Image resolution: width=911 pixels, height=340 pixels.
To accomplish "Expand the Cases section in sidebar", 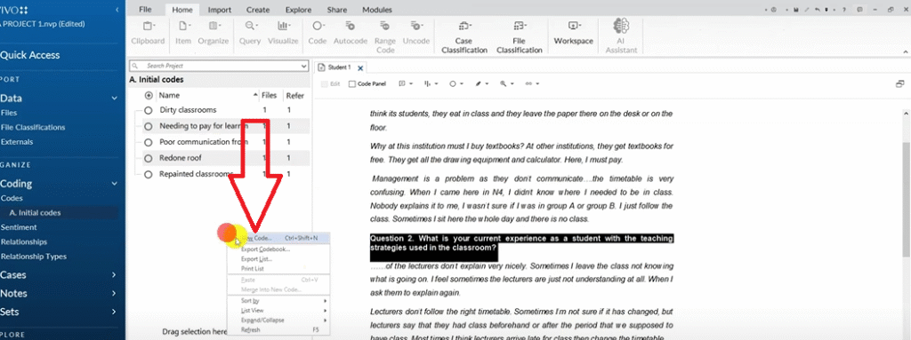I will 115,275.
